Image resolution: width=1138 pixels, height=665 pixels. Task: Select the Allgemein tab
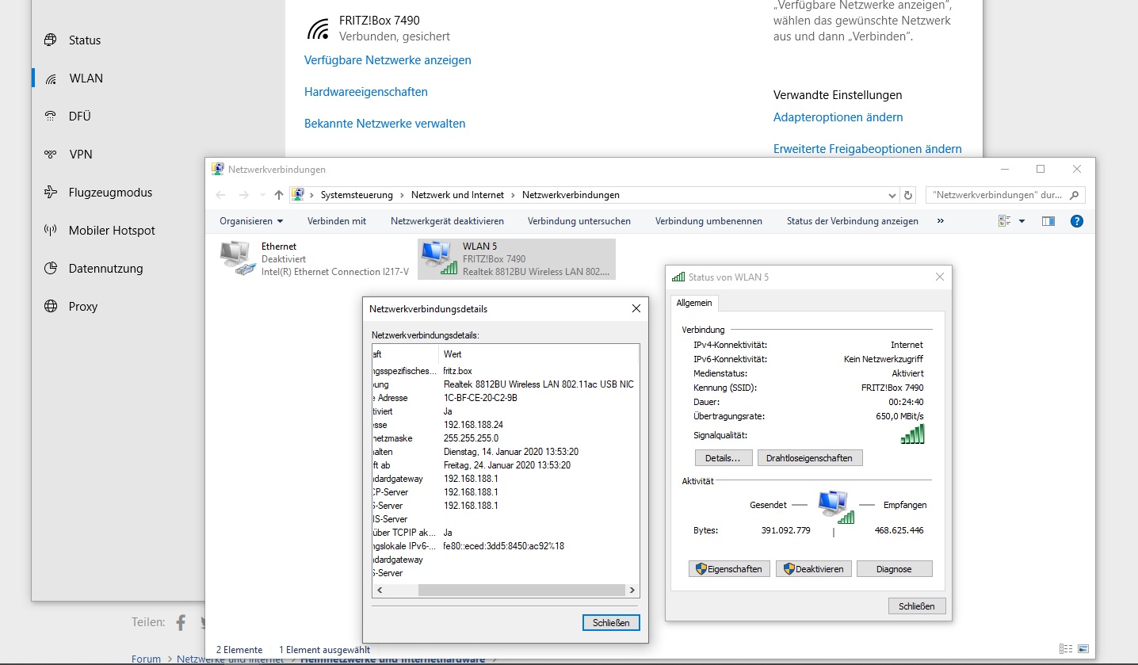(x=694, y=303)
